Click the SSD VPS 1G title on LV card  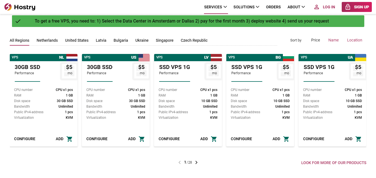[174, 67]
